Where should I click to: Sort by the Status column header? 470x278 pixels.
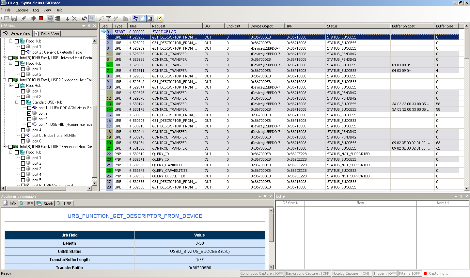[x=357, y=26]
